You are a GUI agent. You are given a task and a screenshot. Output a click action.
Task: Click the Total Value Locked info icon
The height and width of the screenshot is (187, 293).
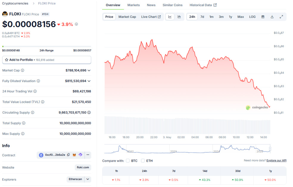(43, 102)
